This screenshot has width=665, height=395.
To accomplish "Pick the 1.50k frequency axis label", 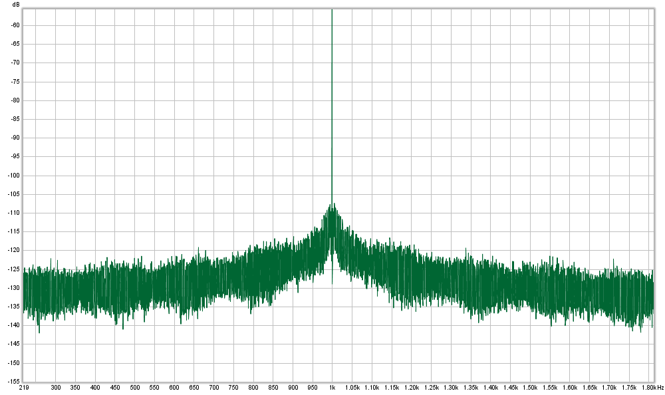I will [x=530, y=388].
